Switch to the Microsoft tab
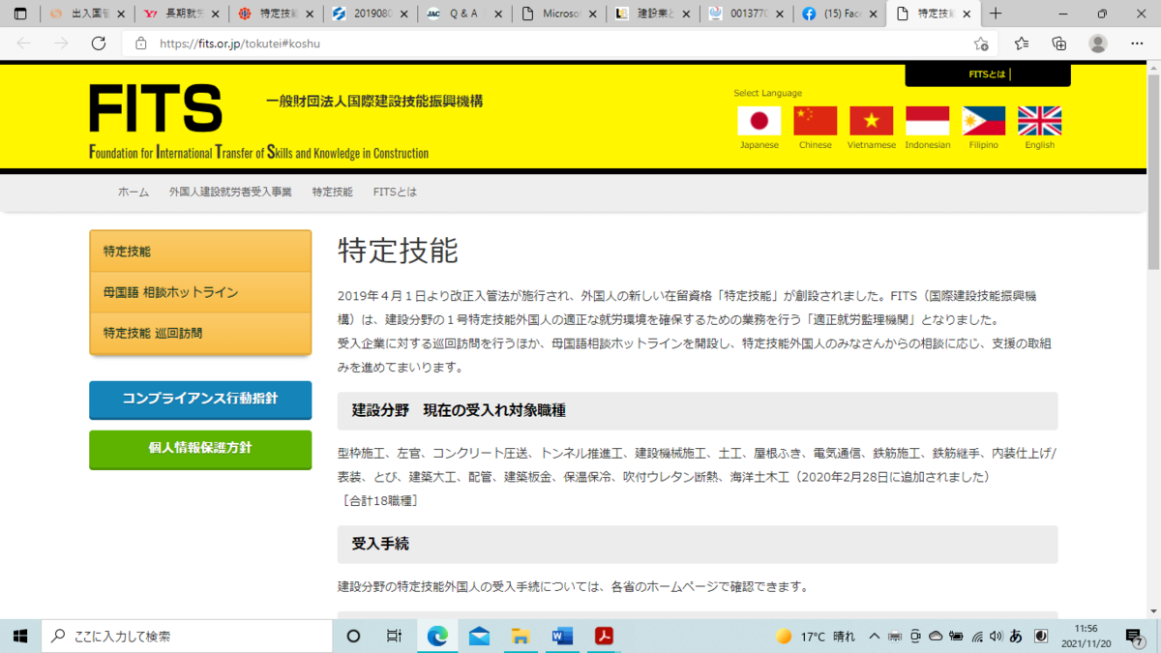 (558, 14)
